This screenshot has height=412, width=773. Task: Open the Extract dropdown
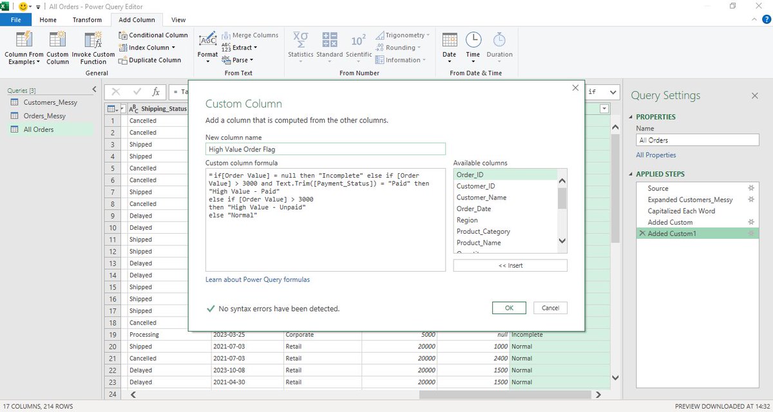240,47
